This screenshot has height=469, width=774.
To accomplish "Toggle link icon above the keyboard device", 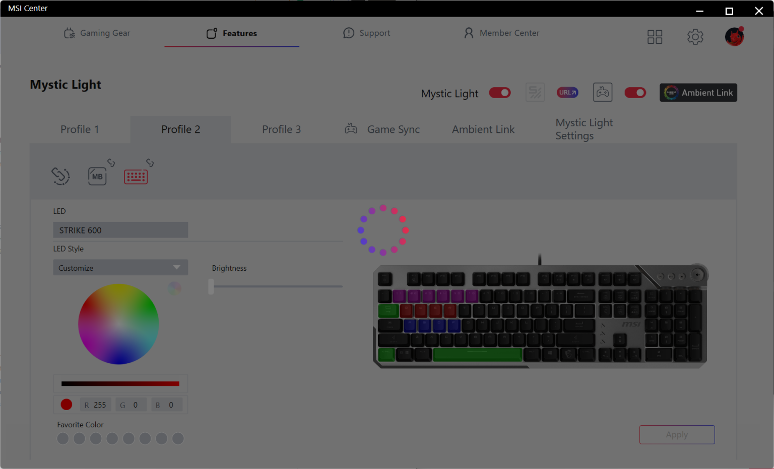I will coord(150,163).
